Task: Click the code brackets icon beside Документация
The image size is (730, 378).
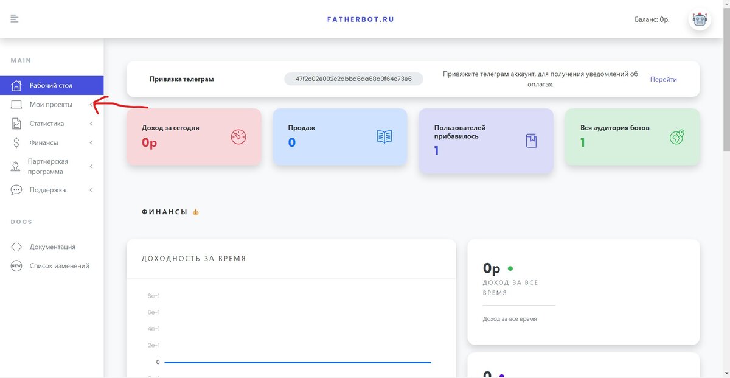Action: (17, 247)
